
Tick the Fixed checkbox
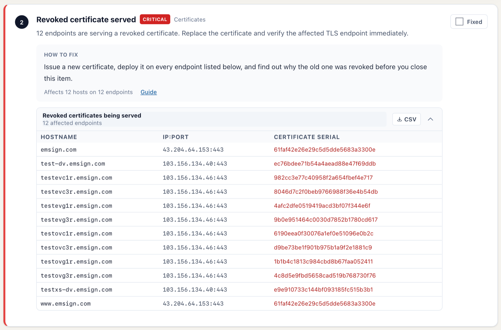(x=459, y=22)
